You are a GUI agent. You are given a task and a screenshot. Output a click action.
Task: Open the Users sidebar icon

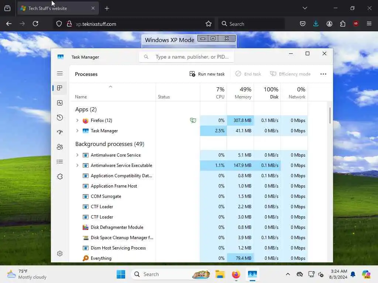pos(60,147)
